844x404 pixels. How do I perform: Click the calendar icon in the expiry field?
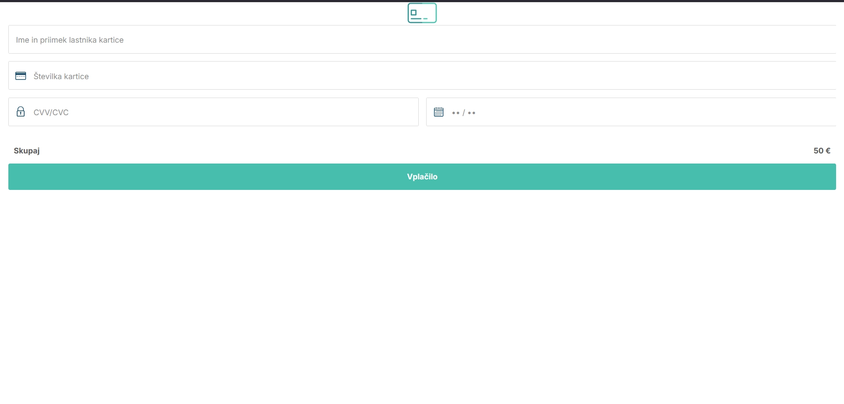(438, 112)
